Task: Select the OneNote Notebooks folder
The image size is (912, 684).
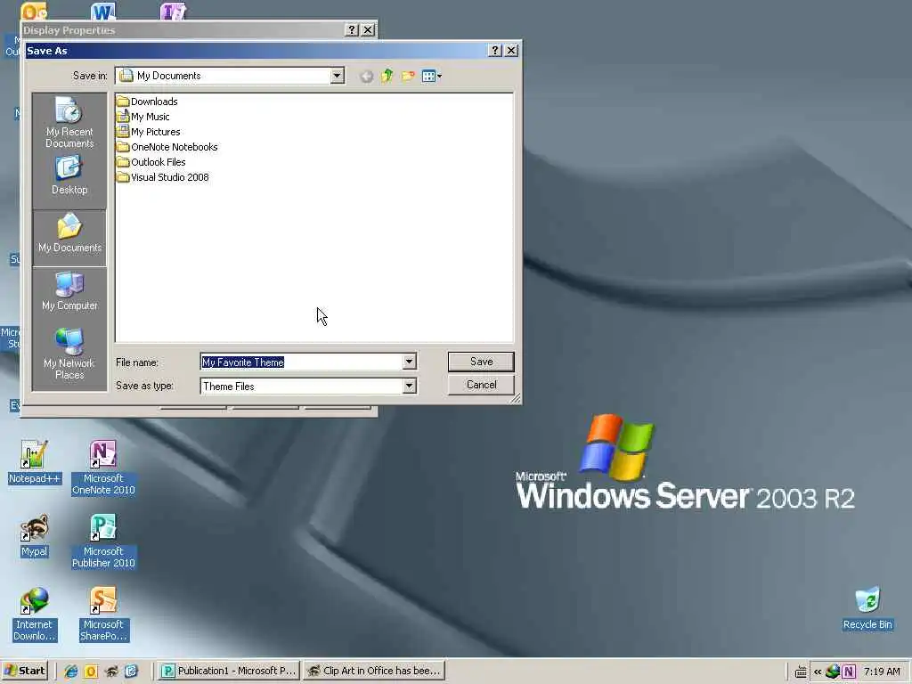Action: point(167,147)
